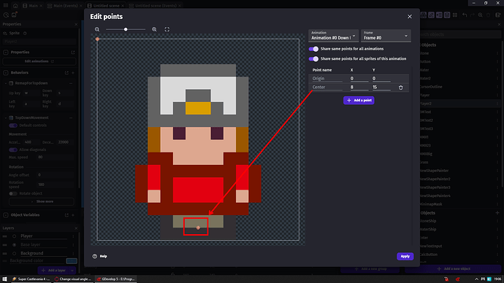The image size is (504, 283).
Task: Switch to Super Castlevania taskbar window
Action: 31,279
